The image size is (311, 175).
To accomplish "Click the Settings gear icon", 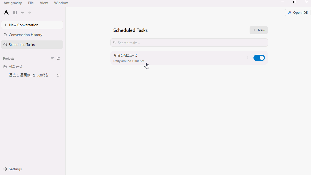I will [x=5, y=169].
